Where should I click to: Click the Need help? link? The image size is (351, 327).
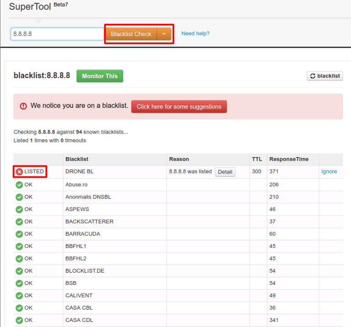196,33
